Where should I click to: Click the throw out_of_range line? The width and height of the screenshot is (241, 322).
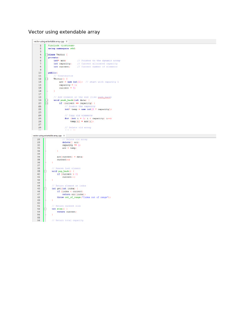[84, 197]
